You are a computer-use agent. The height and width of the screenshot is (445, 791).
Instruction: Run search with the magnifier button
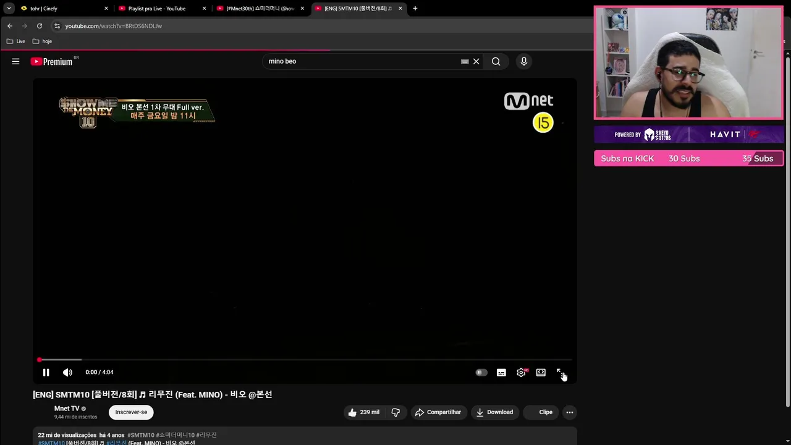tap(496, 61)
